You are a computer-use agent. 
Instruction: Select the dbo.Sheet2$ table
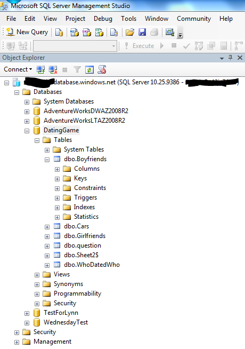[81, 255]
